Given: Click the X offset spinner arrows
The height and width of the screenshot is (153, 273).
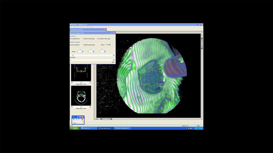Looking at the screenshot, I should (x=83, y=51).
